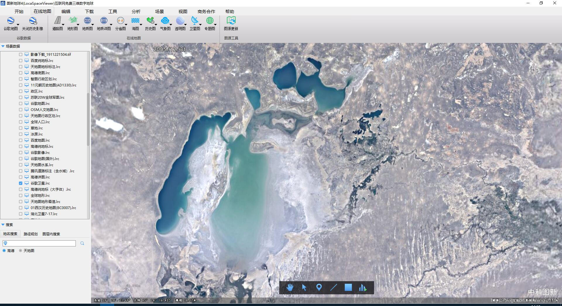Switch to the 场景 ribbon tab
This screenshot has height=306, width=562.
coord(160,11)
